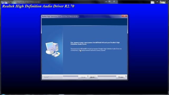The height and width of the screenshot is (95, 169).
Task: Click the Далее (Next) button
Action: pos(93,77)
